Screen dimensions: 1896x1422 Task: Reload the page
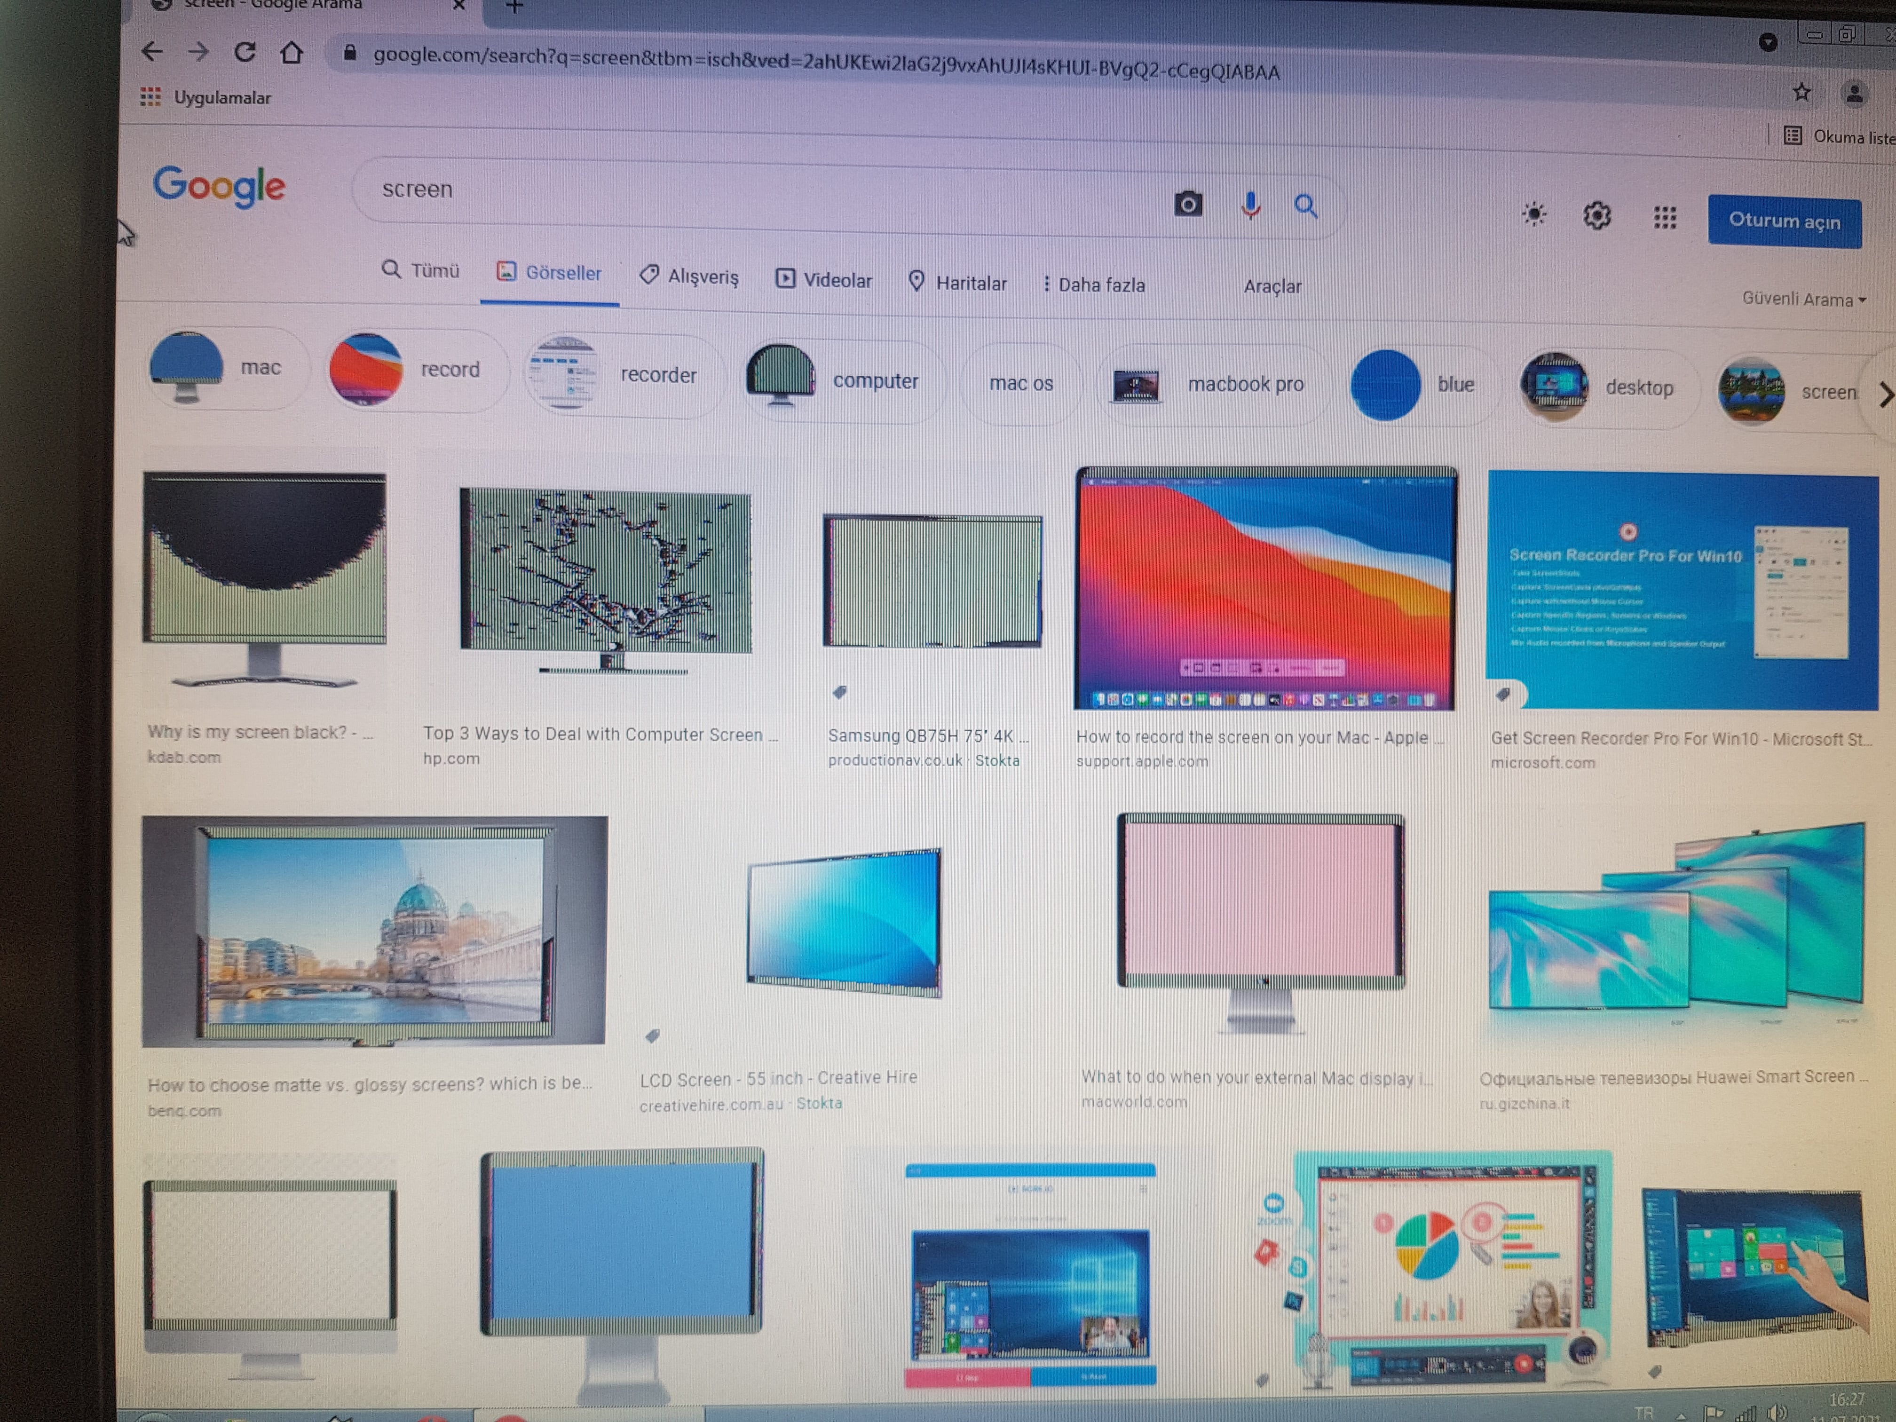245,52
